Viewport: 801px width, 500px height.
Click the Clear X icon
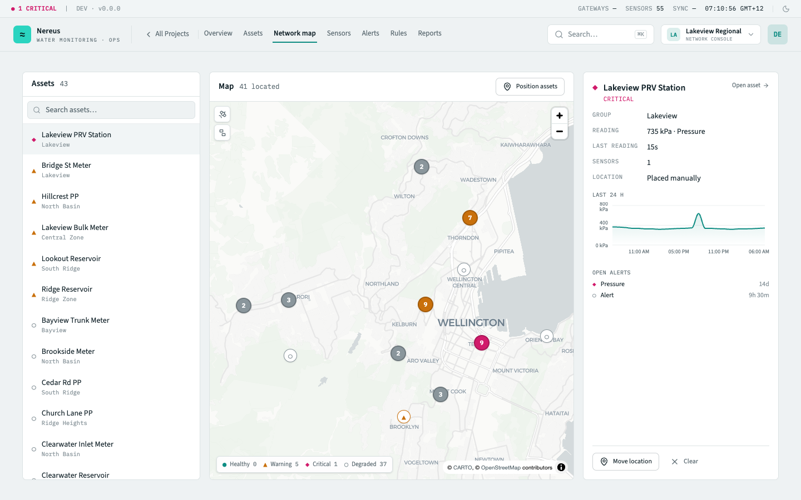pyautogui.click(x=675, y=462)
